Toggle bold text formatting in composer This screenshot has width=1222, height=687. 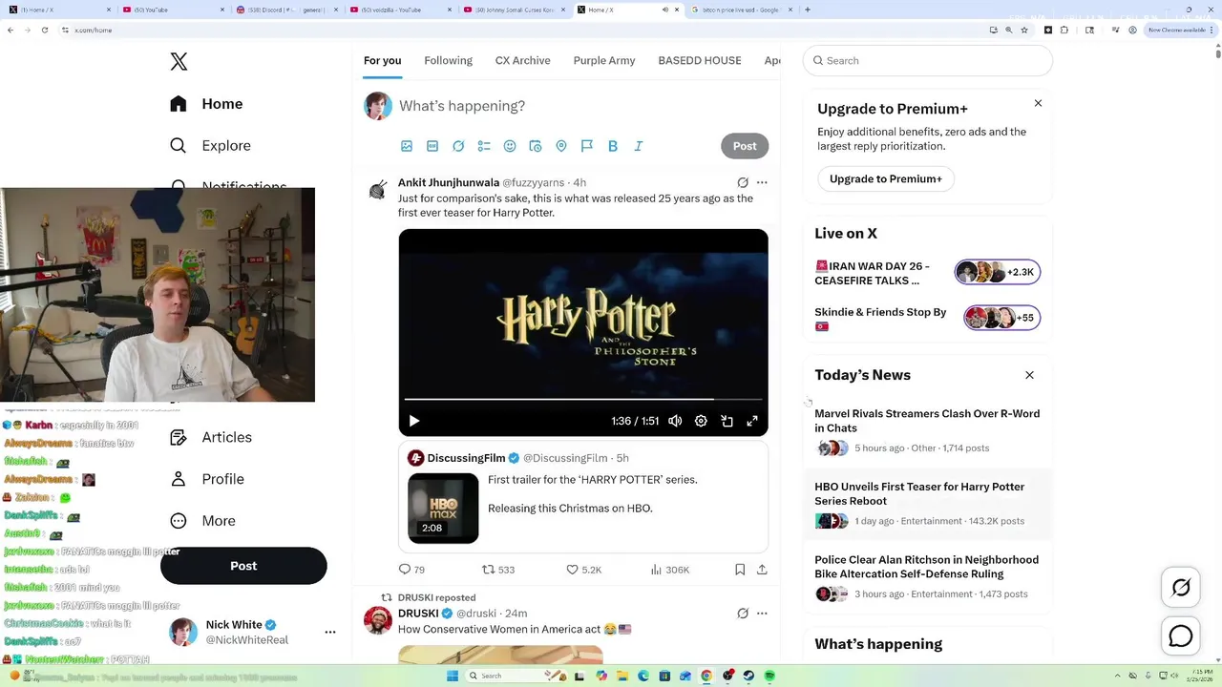(613, 146)
